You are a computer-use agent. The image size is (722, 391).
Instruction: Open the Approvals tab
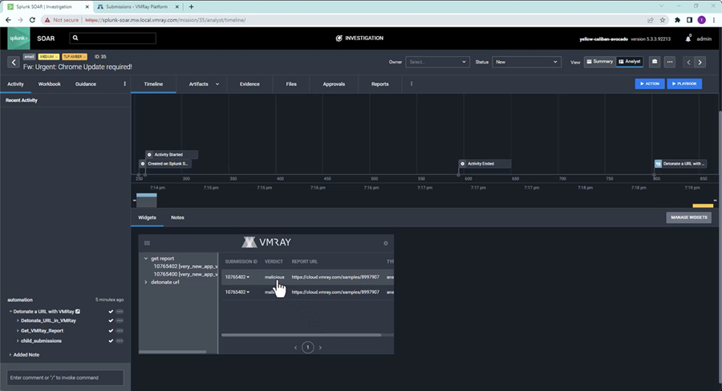334,84
